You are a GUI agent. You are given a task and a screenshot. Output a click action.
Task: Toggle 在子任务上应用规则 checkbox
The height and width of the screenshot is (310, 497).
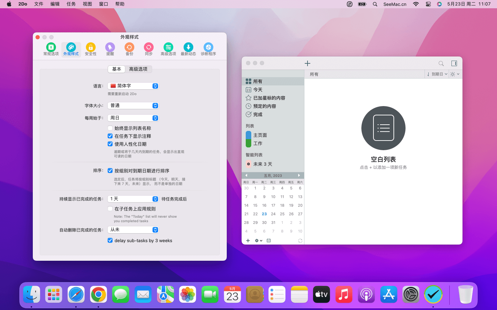pyautogui.click(x=110, y=209)
